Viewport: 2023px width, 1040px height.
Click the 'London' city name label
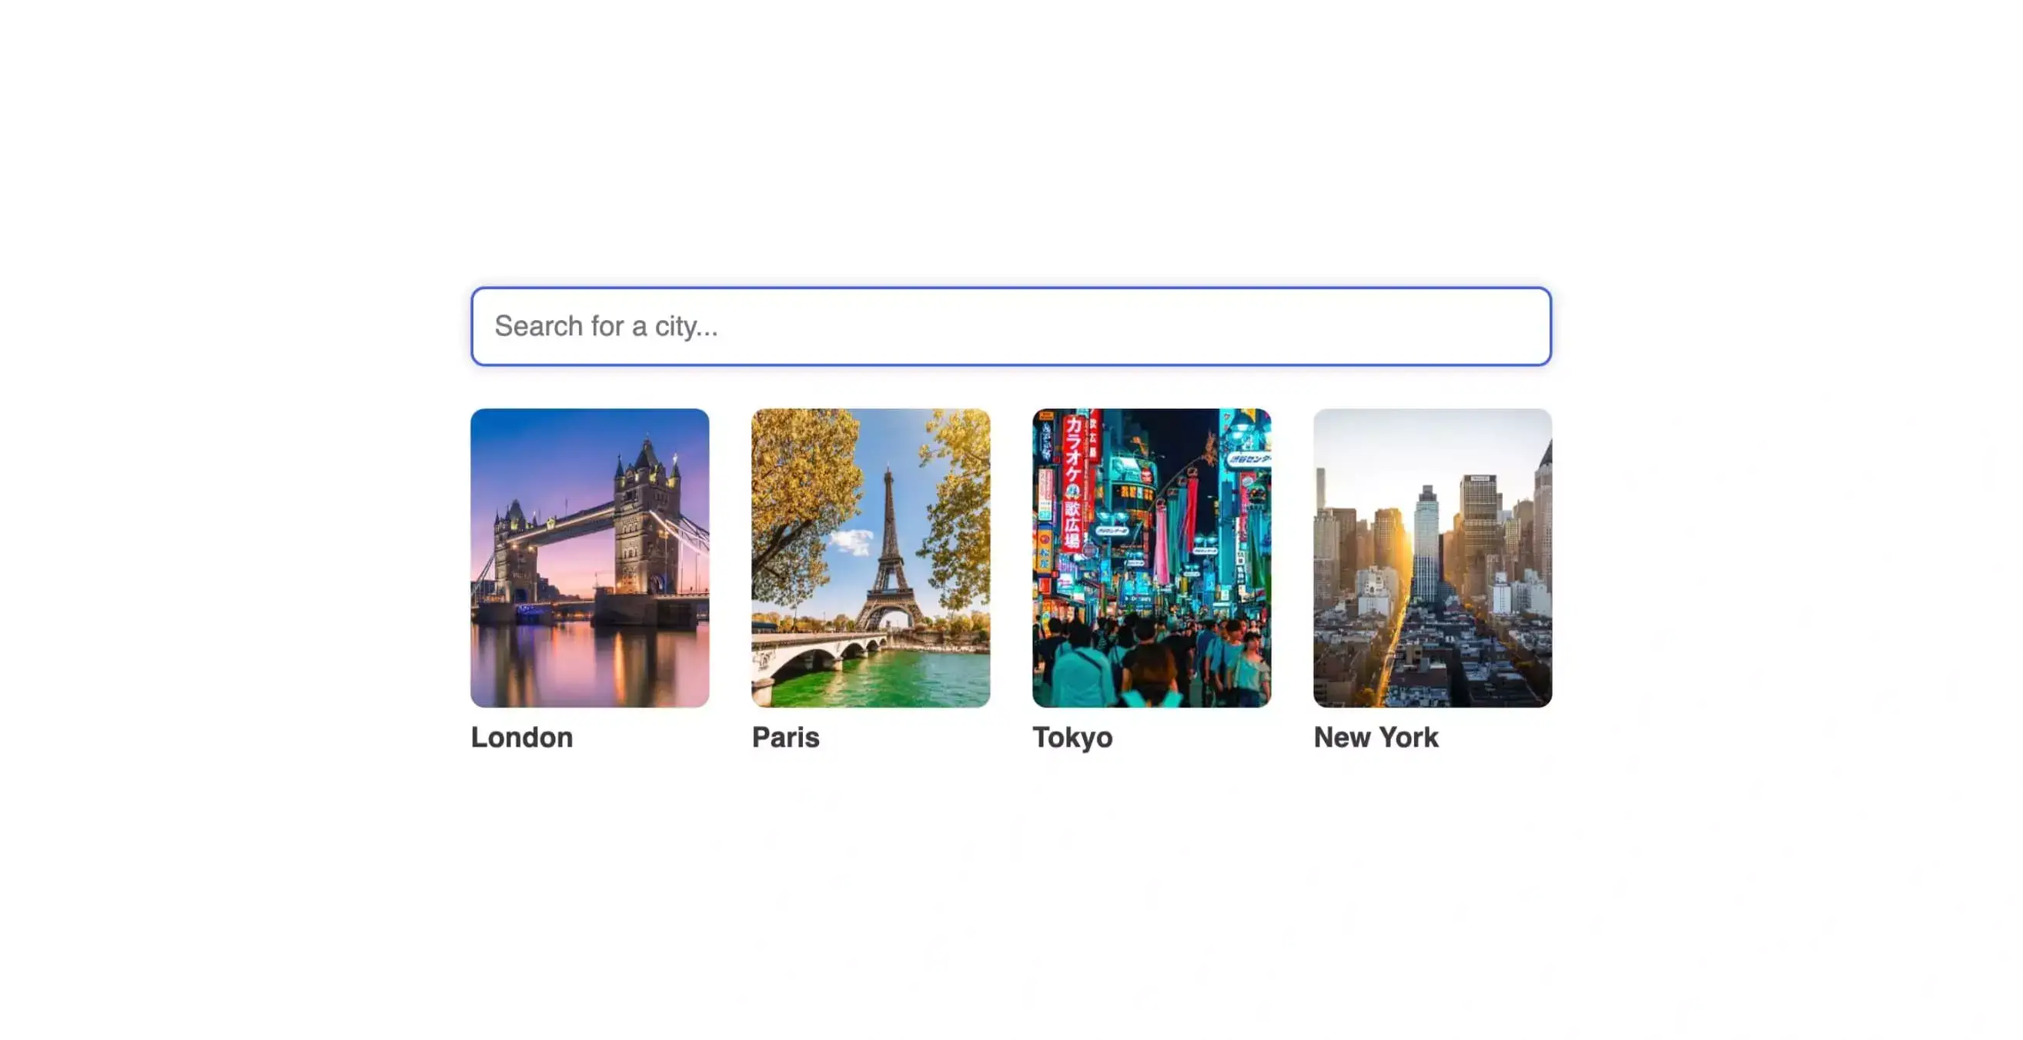(x=521, y=737)
